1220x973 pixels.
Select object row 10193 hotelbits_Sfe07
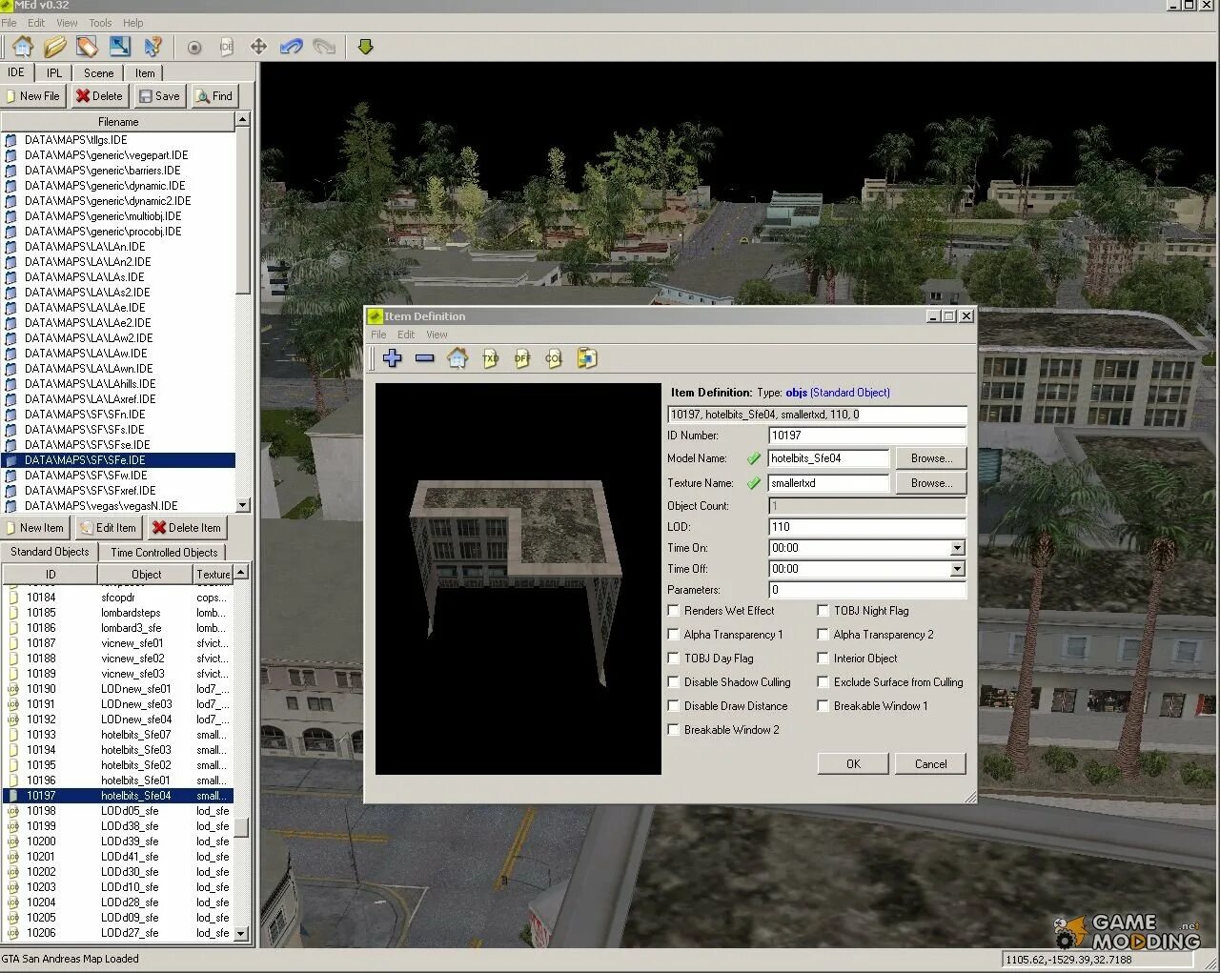click(118, 735)
